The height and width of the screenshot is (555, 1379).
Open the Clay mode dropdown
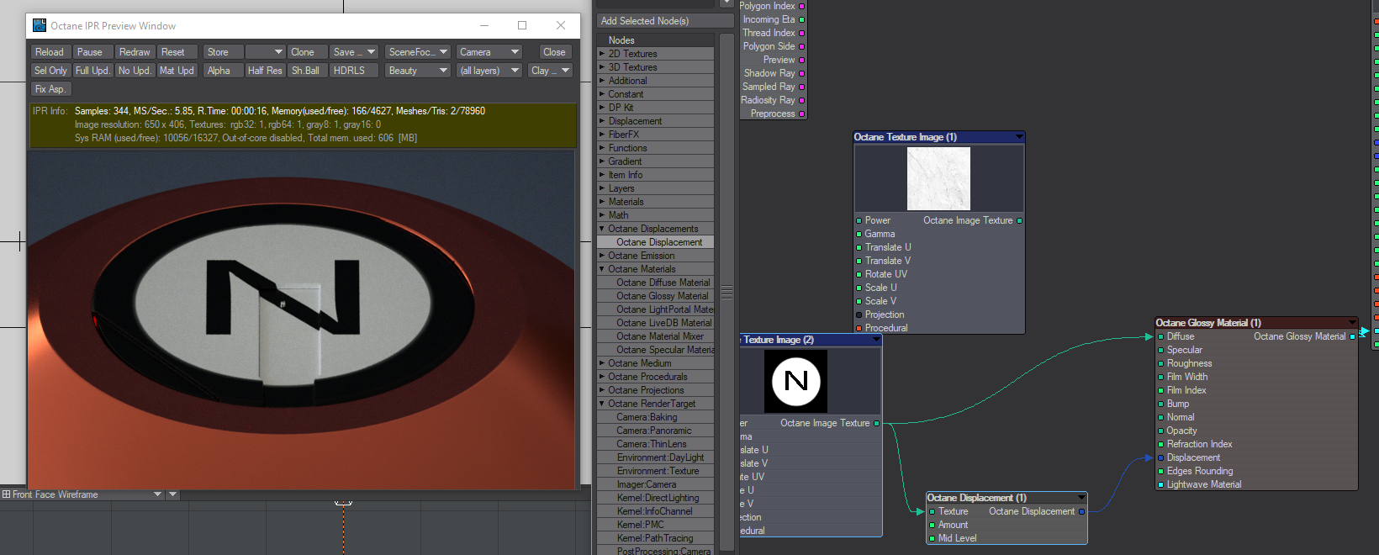click(550, 71)
